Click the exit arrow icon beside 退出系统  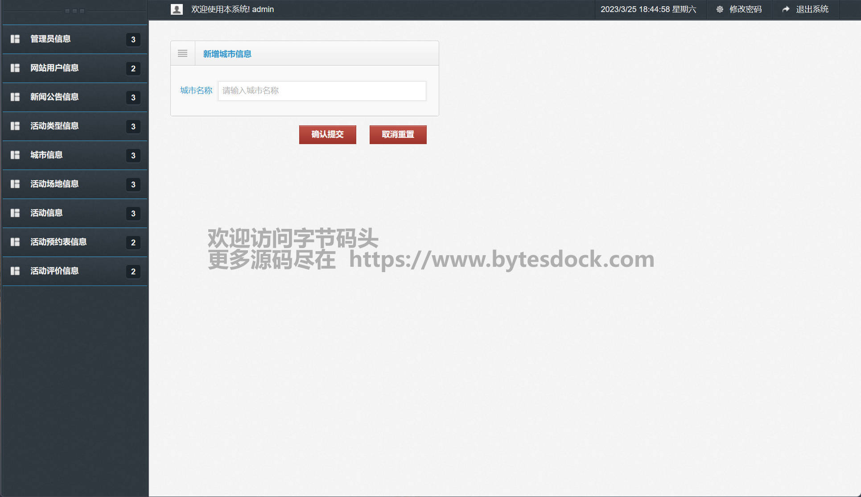click(786, 9)
